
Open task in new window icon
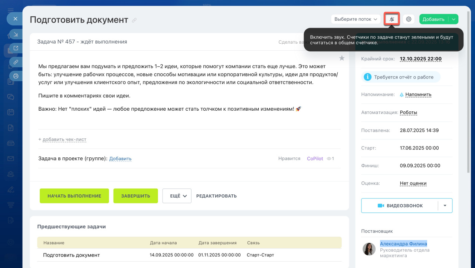(x=16, y=48)
